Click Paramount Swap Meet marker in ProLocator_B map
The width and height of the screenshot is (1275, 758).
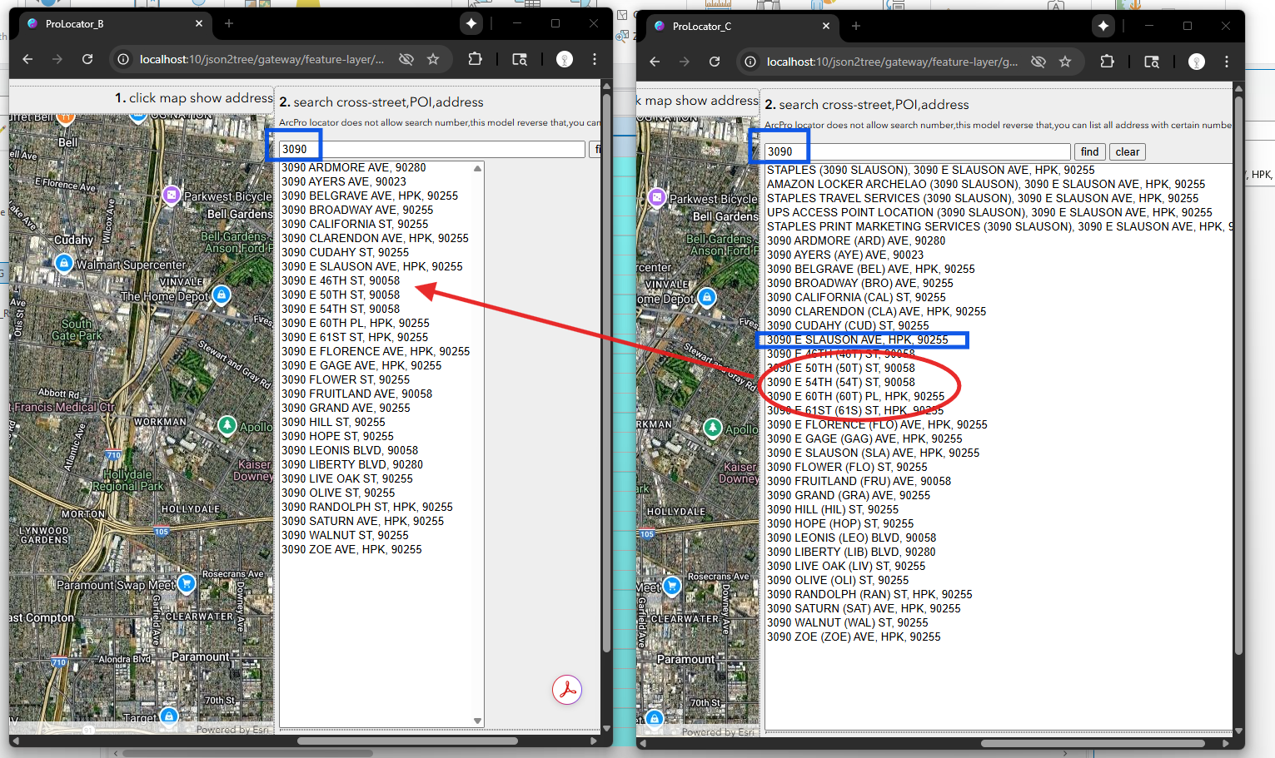187,583
